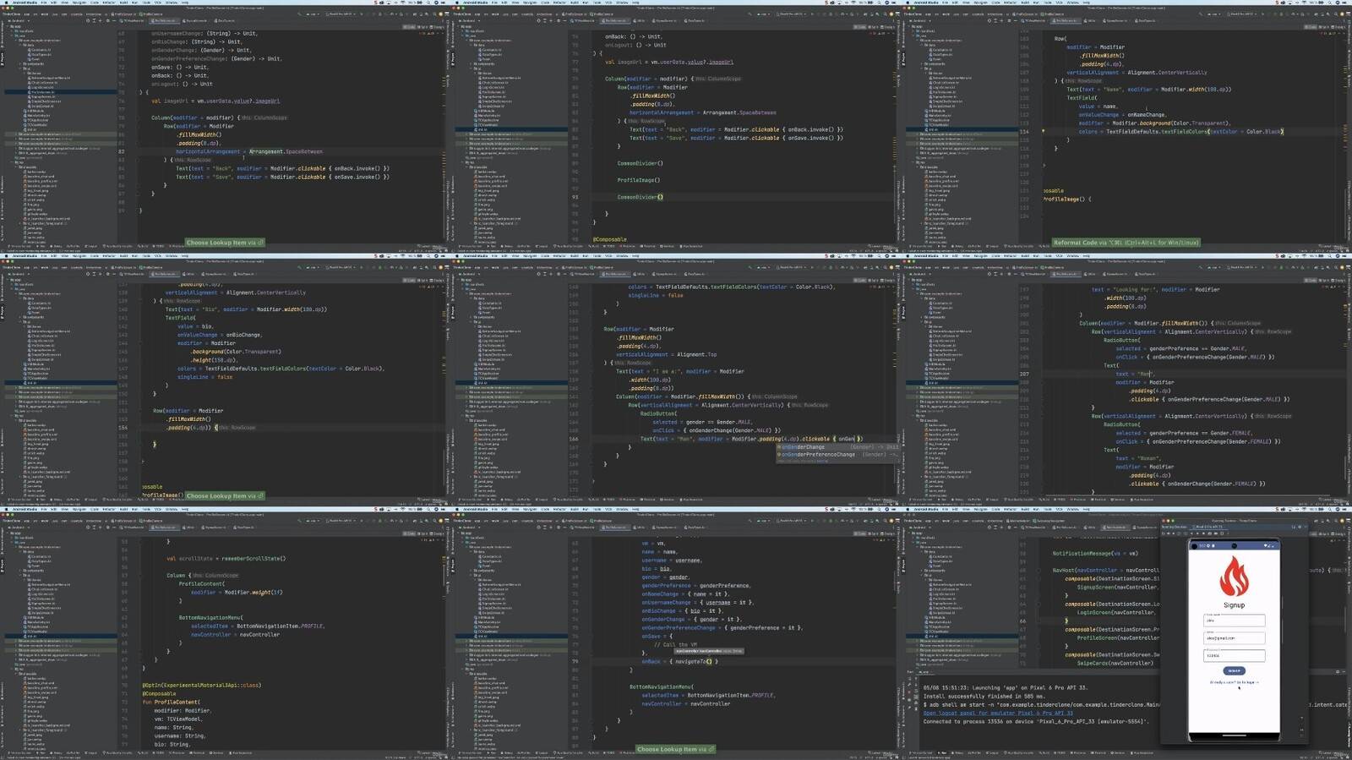The width and height of the screenshot is (1352, 760).
Task: Click the Select Opened File target icon beside the CommonDivider code
Action: click(x=537, y=20)
